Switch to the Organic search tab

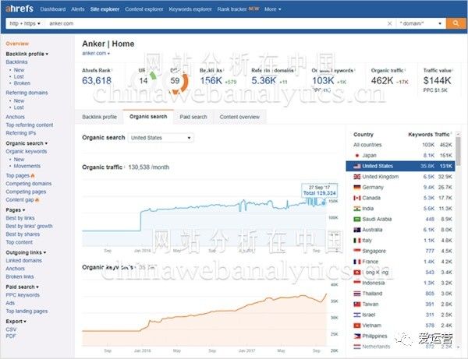[x=148, y=117]
